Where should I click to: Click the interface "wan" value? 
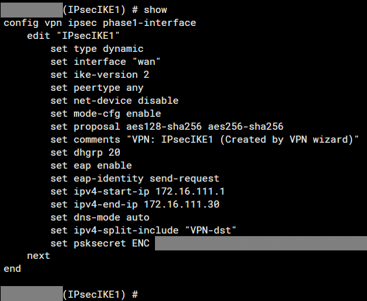click(147, 62)
